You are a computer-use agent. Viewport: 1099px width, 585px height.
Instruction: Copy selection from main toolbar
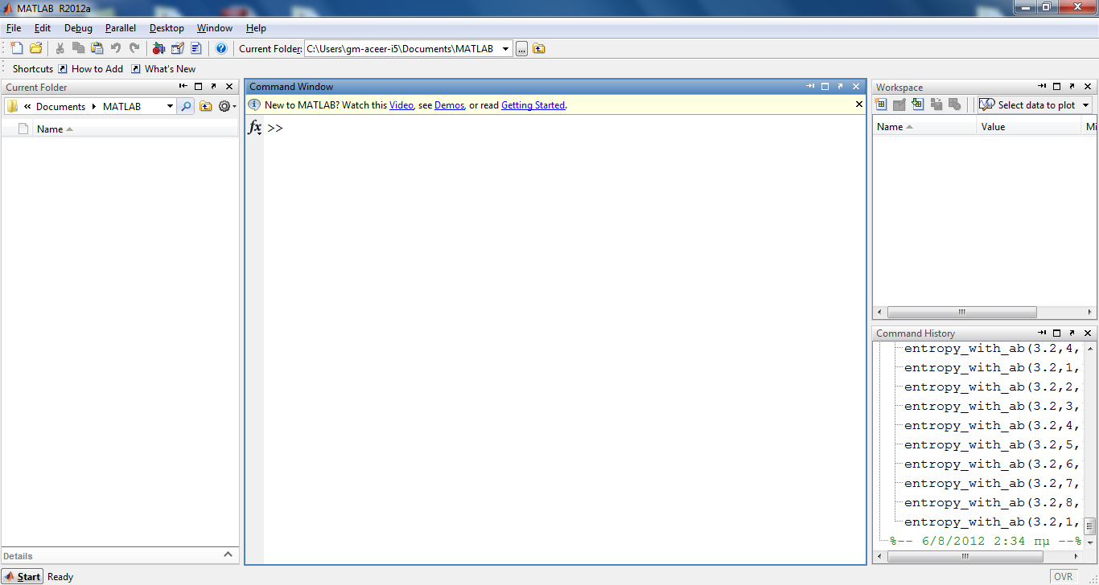(79, 48)
